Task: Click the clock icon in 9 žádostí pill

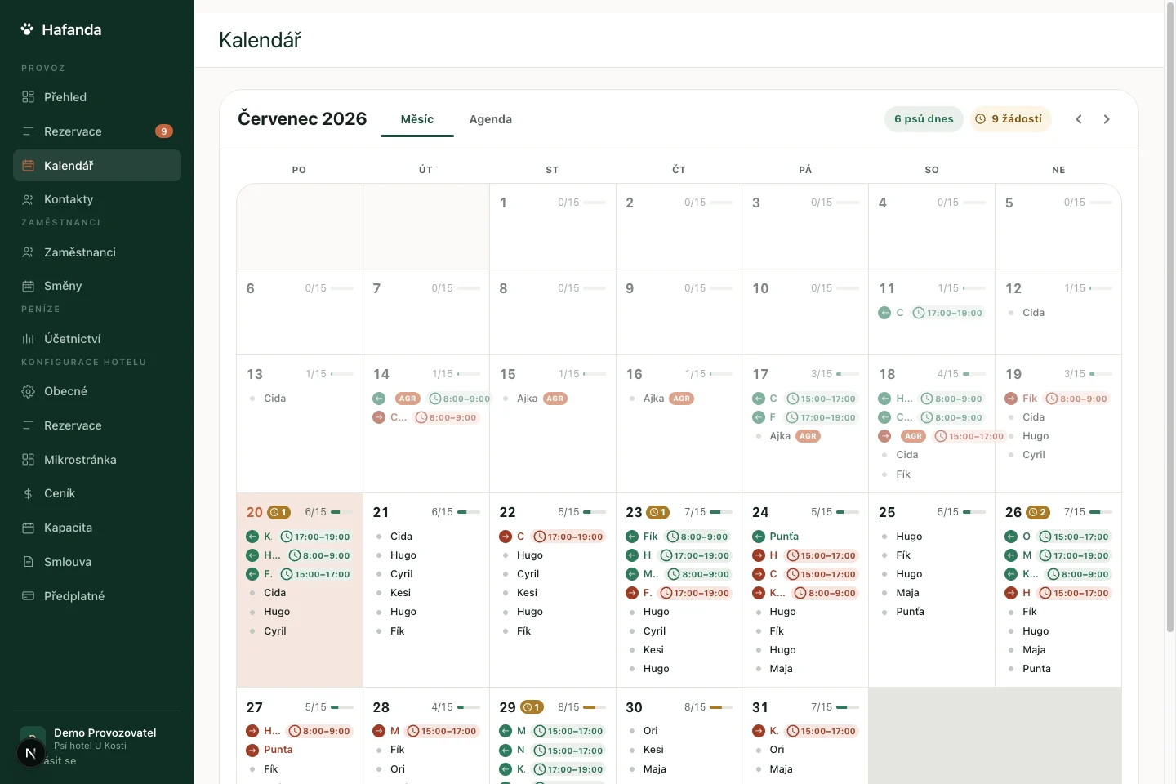Action: [x=981, y=119]
